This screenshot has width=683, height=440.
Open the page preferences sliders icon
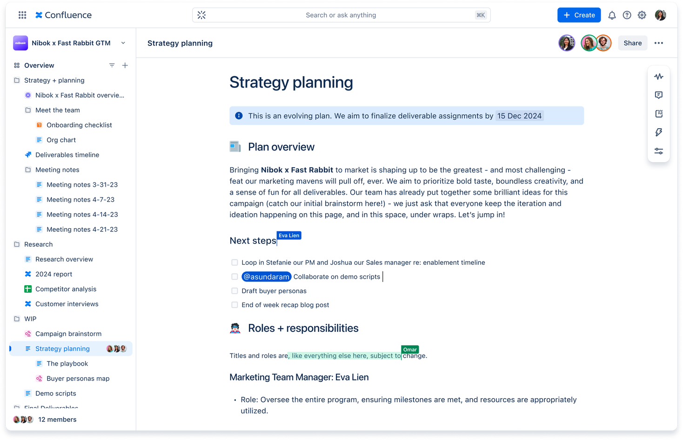click(658, 151)
